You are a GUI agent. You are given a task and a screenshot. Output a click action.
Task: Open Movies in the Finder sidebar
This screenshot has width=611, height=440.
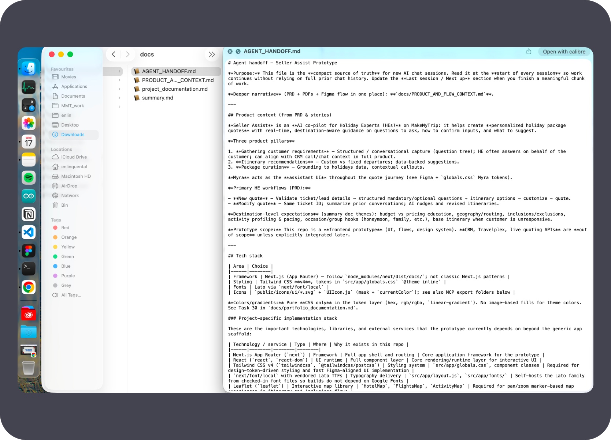pos(73,77)
